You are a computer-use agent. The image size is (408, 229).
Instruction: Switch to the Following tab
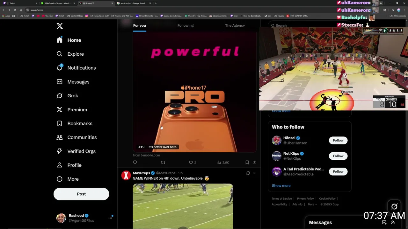pos(186,25)
